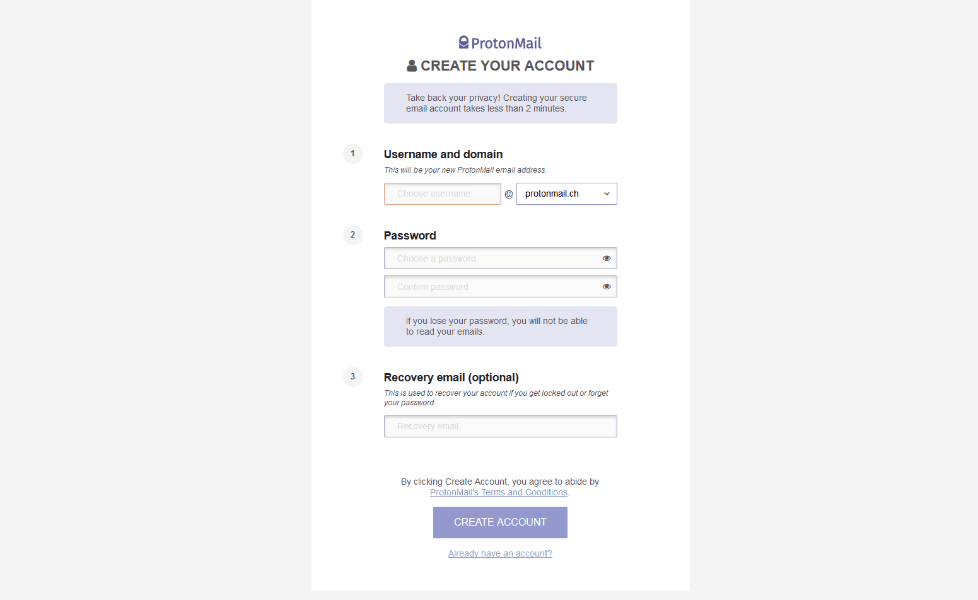Focus the Choose username field
Image resolution: width=978 pixels, height=600 pixels.
tap(443, 193)
